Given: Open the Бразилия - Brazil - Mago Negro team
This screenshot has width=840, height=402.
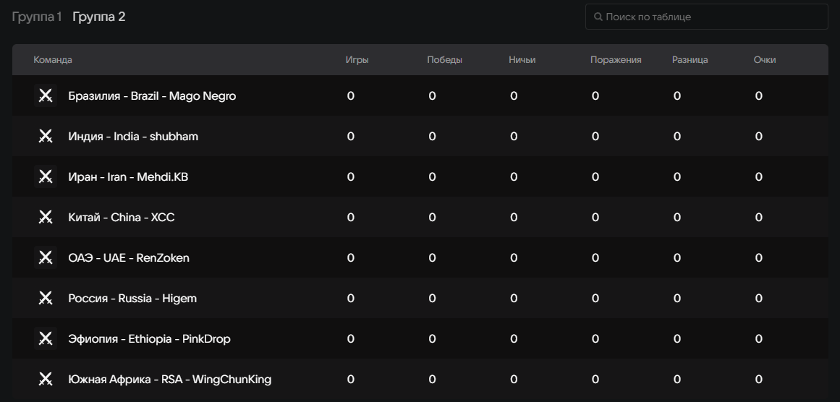Looking at the screenshot, I should pos(152,96).
